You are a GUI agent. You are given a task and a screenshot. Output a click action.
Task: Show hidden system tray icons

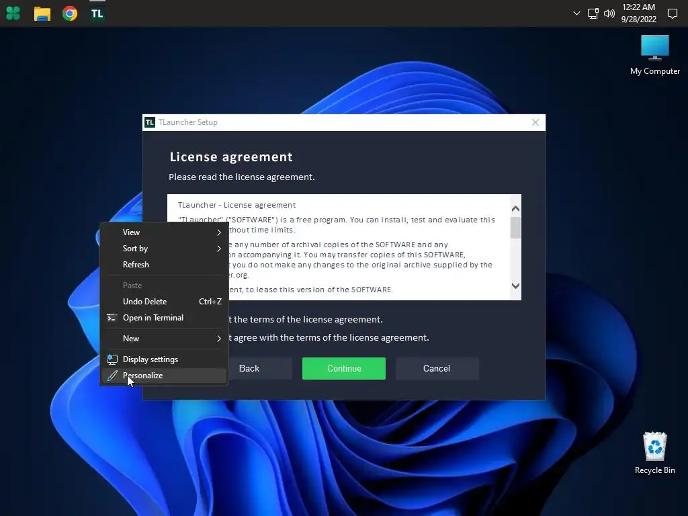tap(576, 13)
